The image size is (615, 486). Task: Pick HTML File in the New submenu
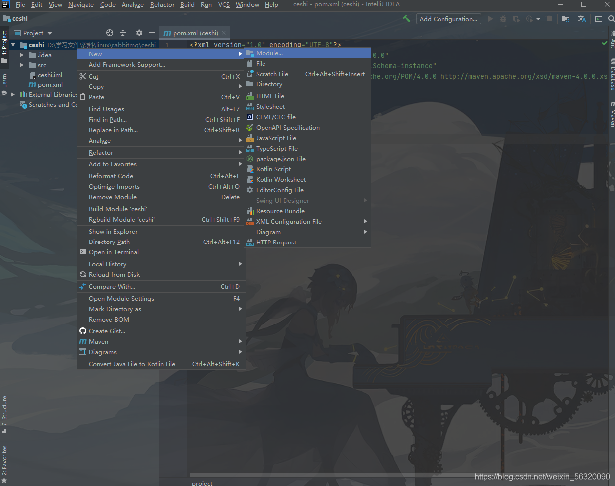click(308, 96)
